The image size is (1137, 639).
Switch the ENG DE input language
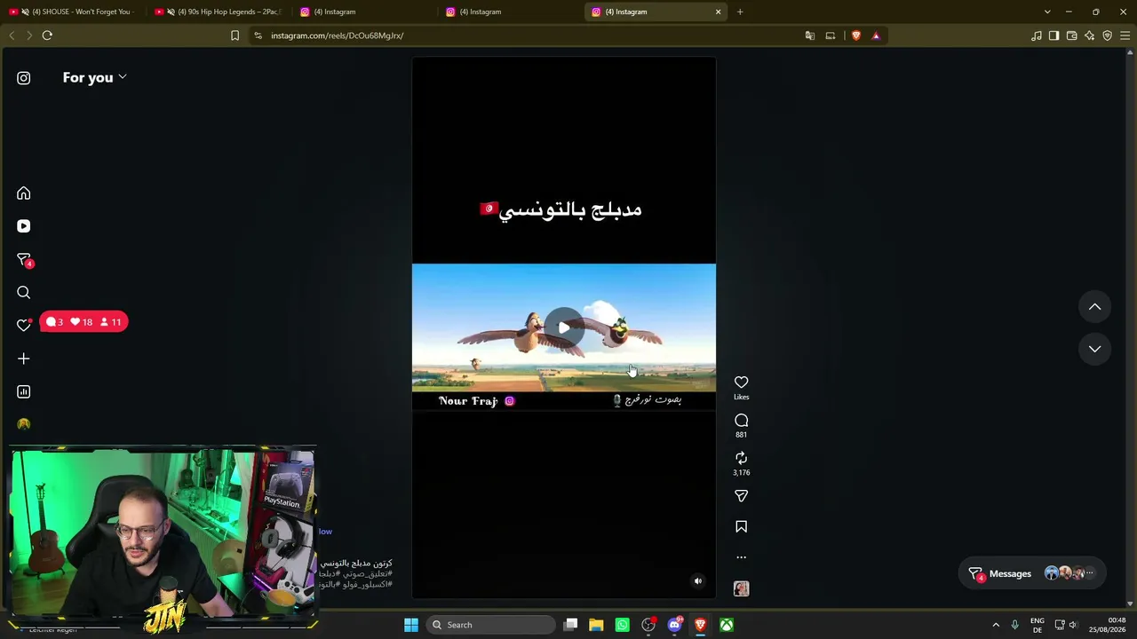pos(1038,625)
